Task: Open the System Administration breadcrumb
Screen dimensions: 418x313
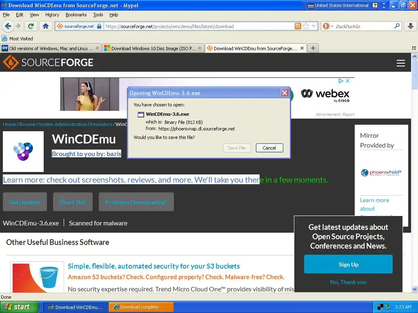Action: (62, 124)
